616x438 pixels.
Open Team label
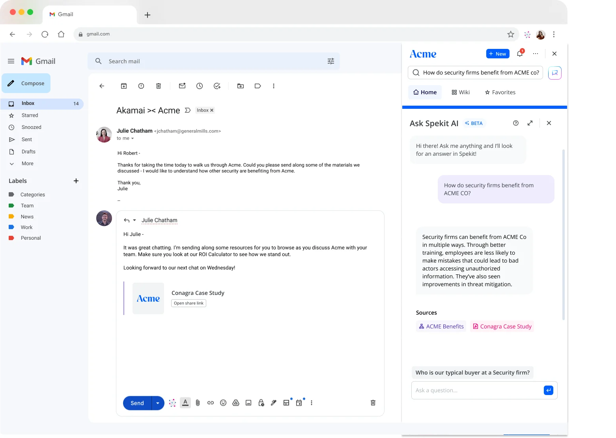click(x=27, y=206)
